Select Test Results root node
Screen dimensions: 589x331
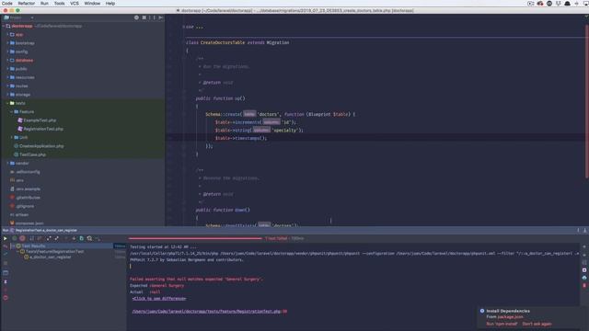tap(33, 246)
